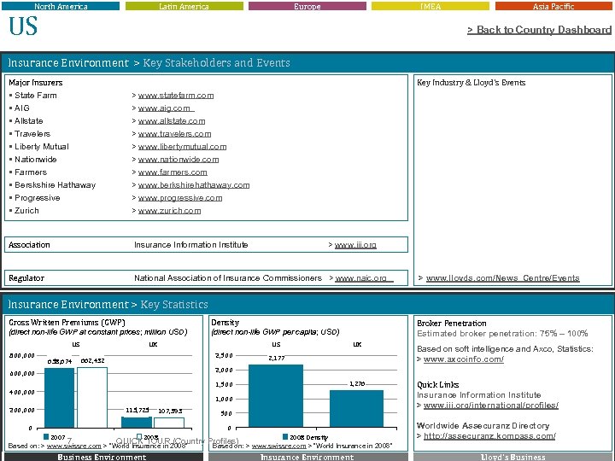Open swissre.com link under Density chart

278,446
